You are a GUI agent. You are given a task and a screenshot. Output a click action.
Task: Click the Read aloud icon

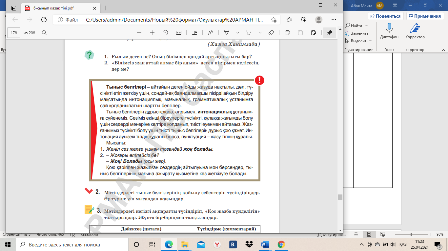click(x=211, y=33)
